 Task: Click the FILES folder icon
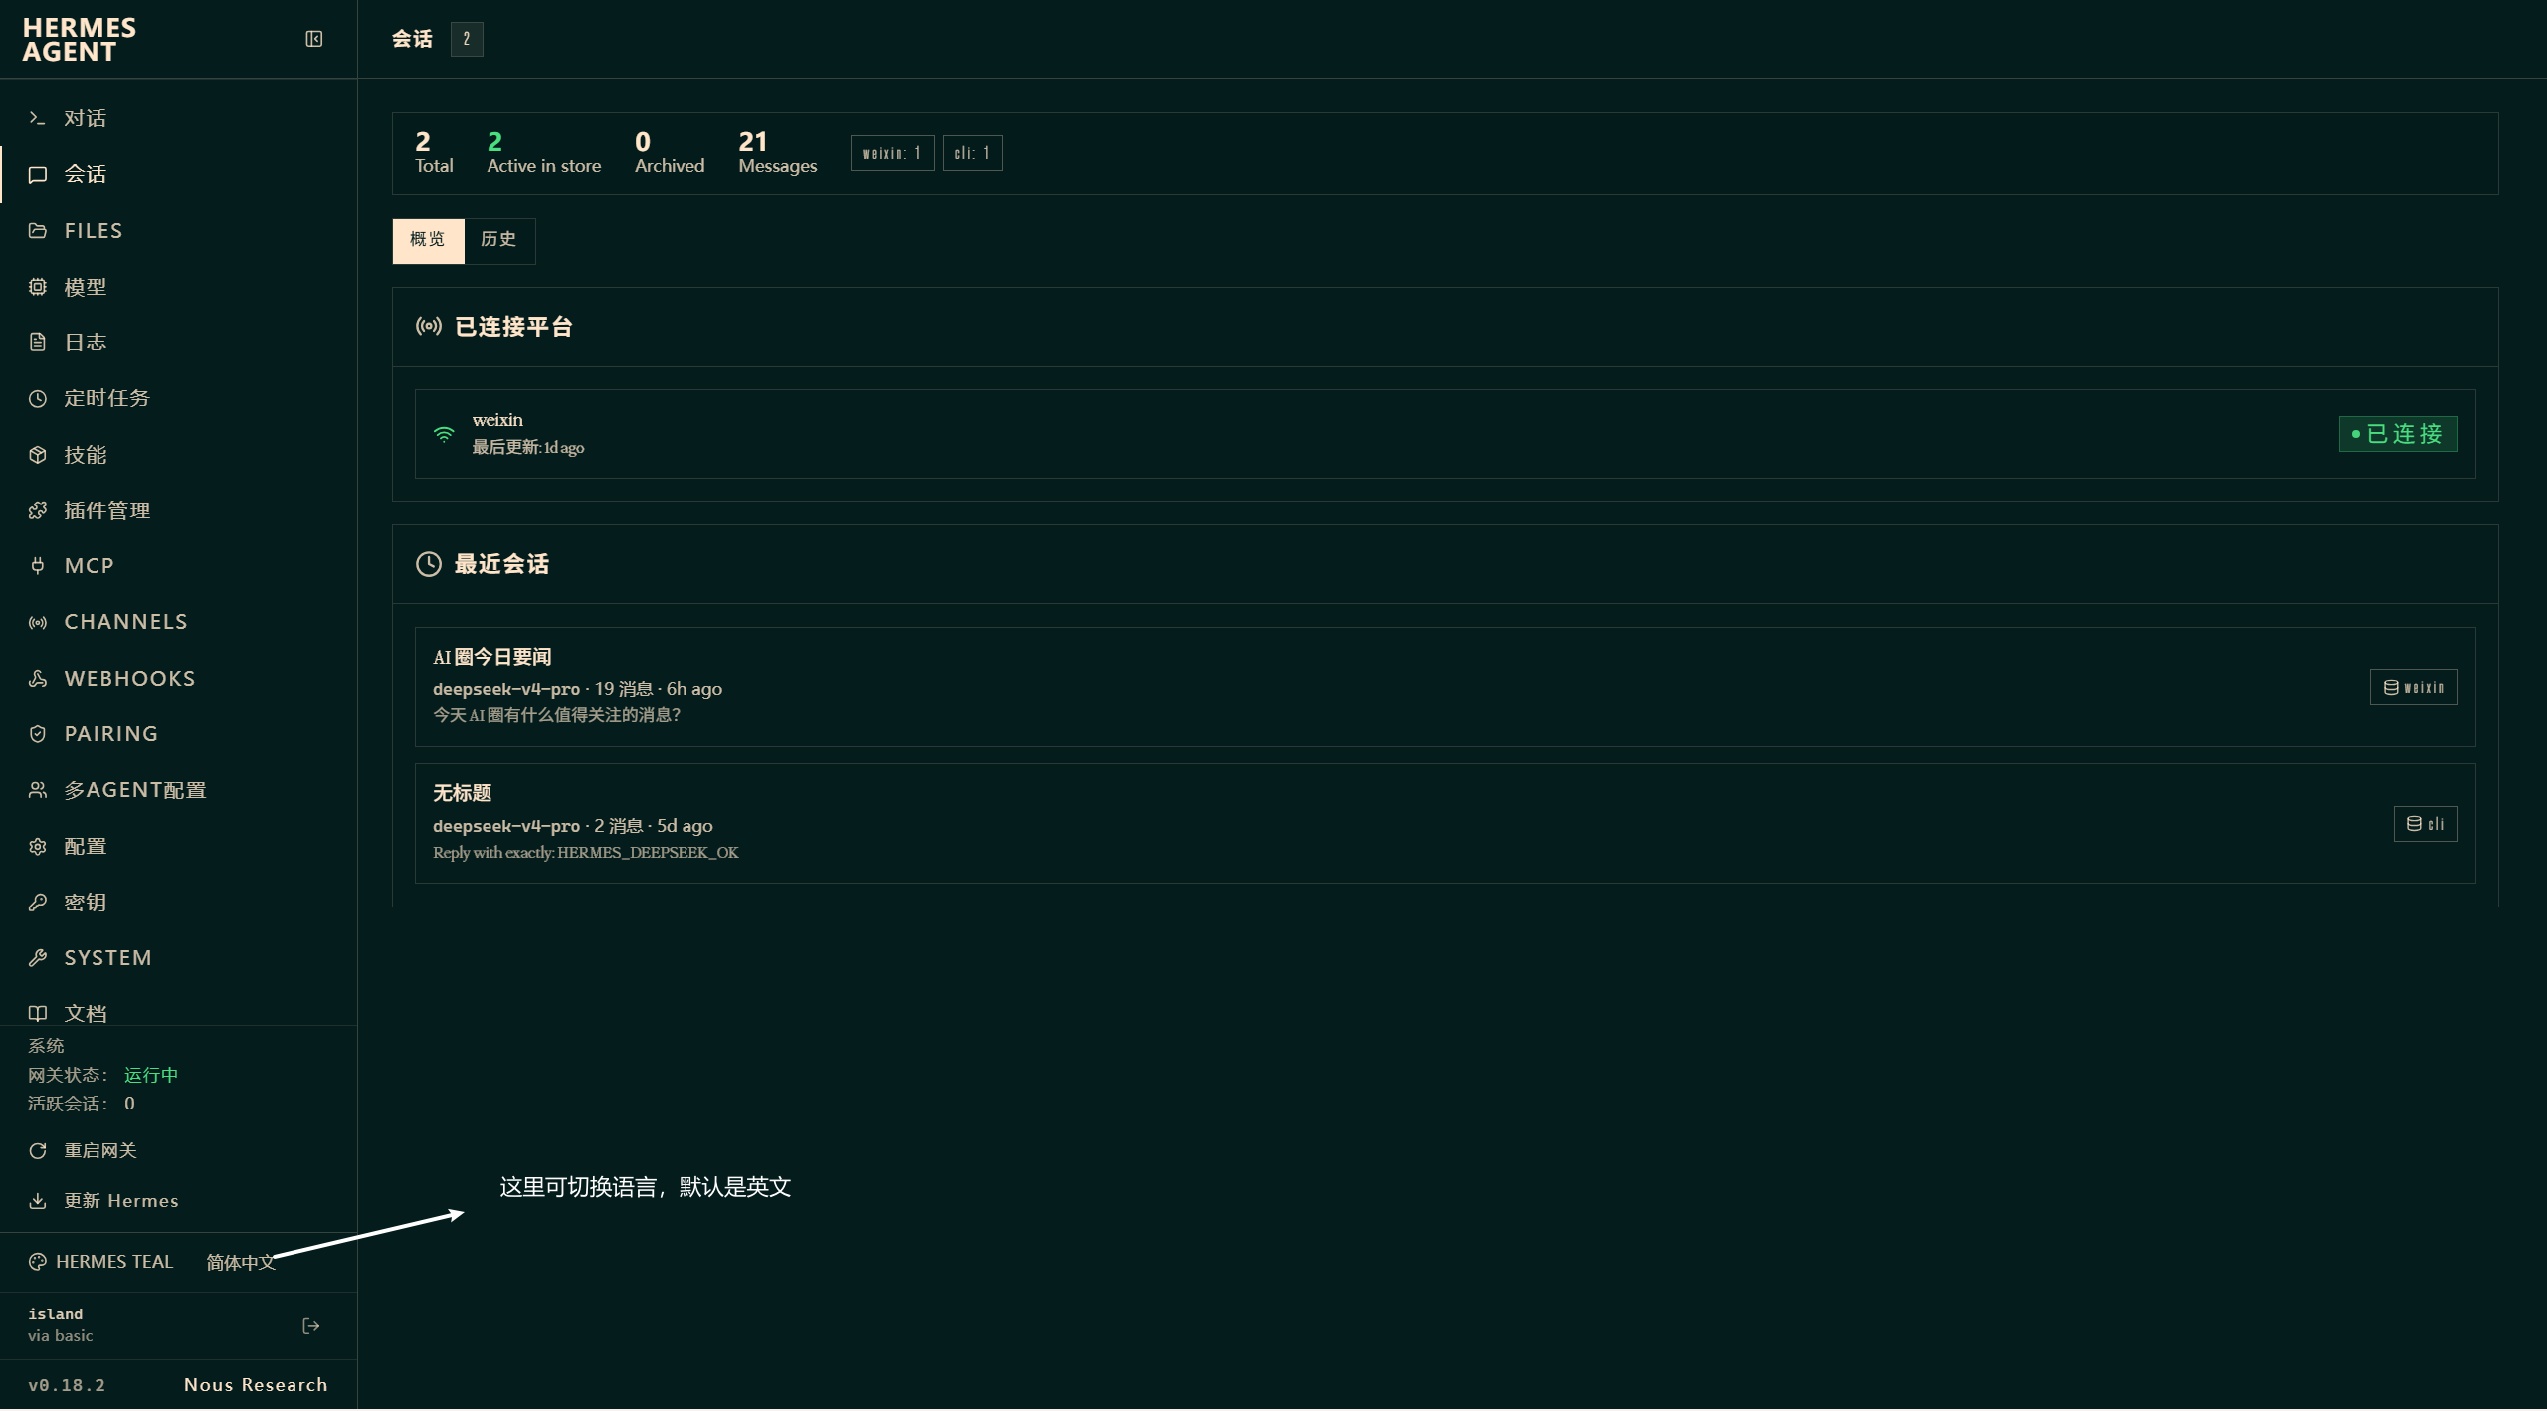(x=38, y=231)
